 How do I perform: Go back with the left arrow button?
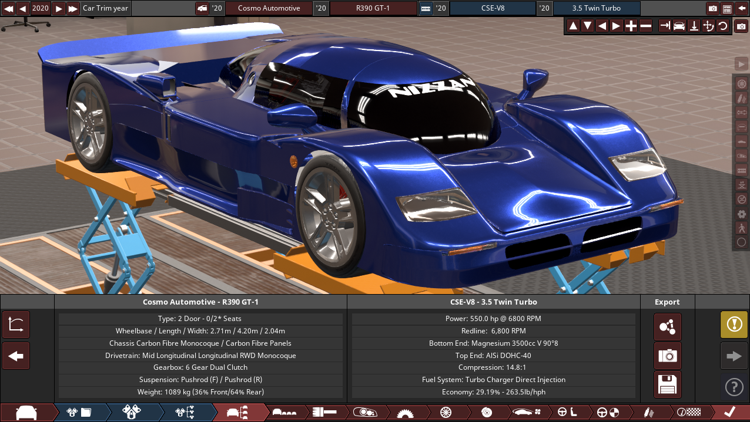16,356
